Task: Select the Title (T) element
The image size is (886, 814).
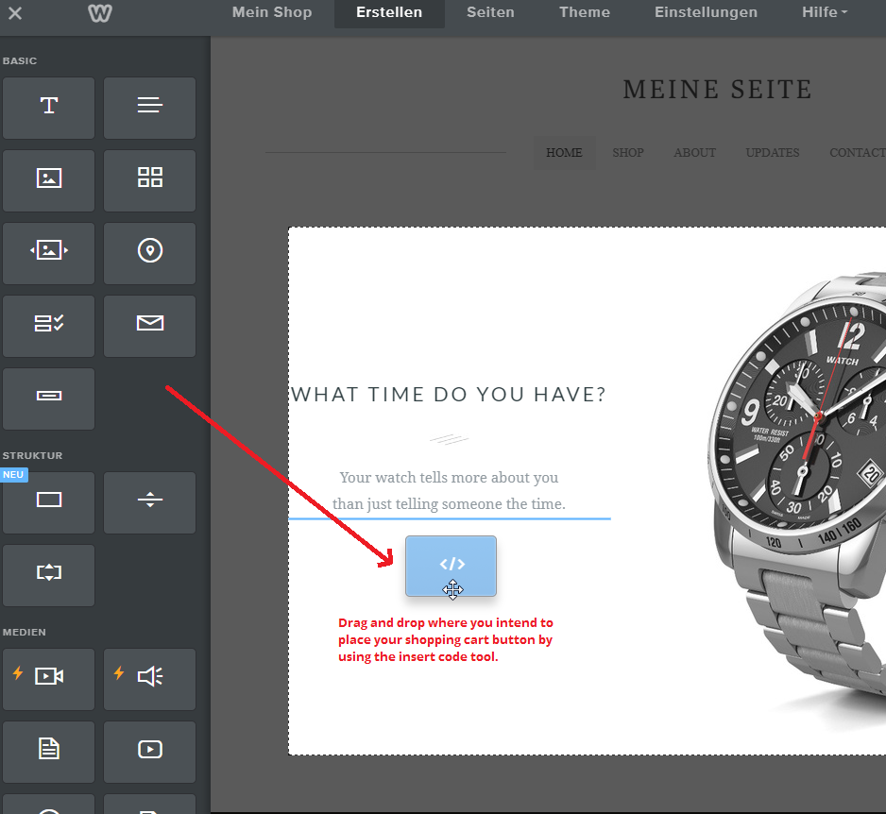Action: point(48,108)
